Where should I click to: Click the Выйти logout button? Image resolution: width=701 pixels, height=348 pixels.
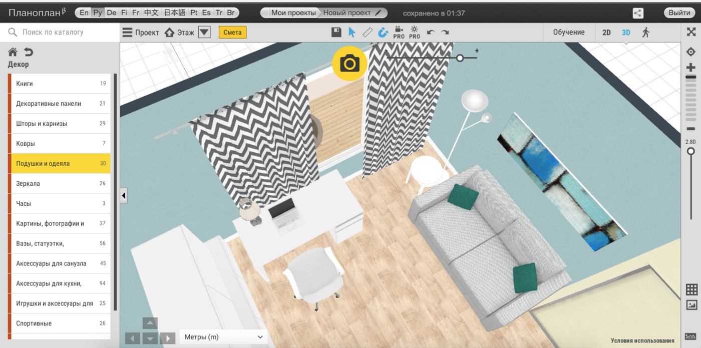pyautogui.click(x=679, y=13)
